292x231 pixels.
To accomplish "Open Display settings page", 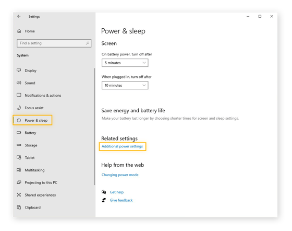I will [31, 71].
